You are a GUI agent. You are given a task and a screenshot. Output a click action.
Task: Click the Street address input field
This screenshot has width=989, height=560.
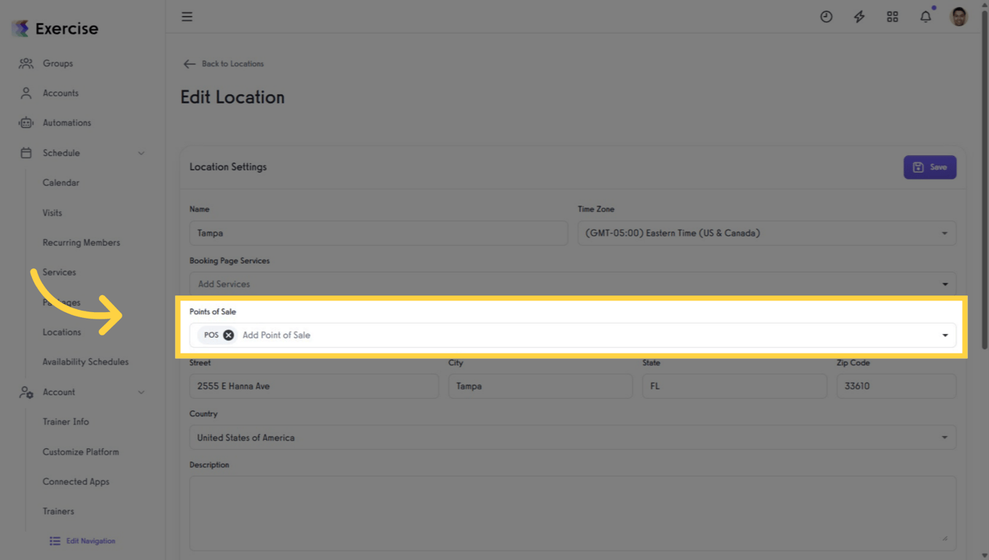click(x=314, y=386)
